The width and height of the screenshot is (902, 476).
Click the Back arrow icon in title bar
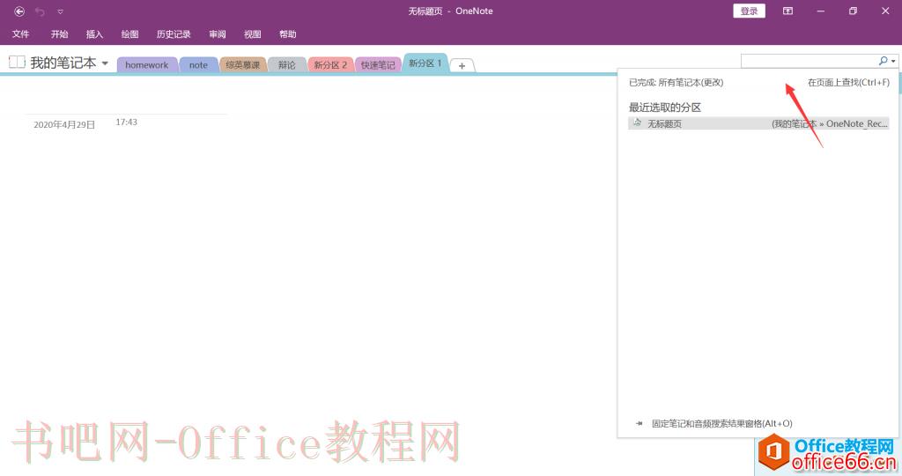[19, 11]
